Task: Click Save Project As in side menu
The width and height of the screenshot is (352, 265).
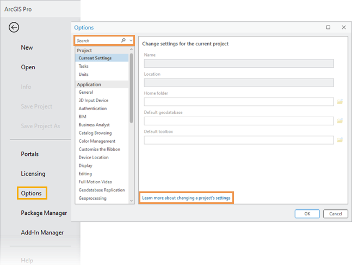Action: 40,126
